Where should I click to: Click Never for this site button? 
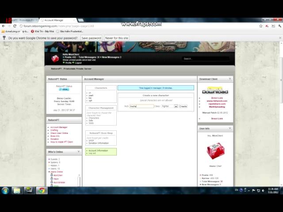point(117,38)
